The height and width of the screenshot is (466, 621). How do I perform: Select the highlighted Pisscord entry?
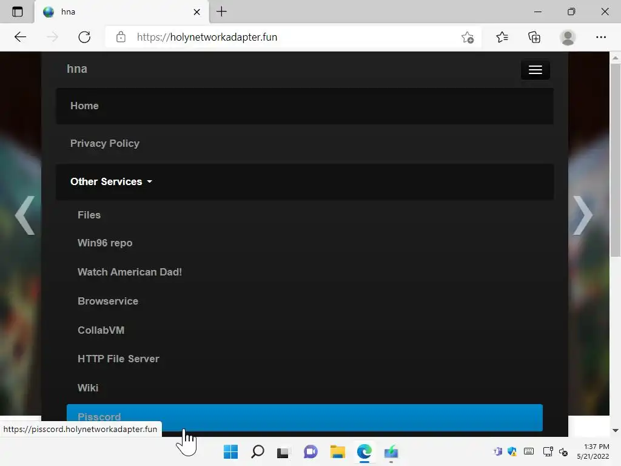pyautogui.click(x=304, y=417)
